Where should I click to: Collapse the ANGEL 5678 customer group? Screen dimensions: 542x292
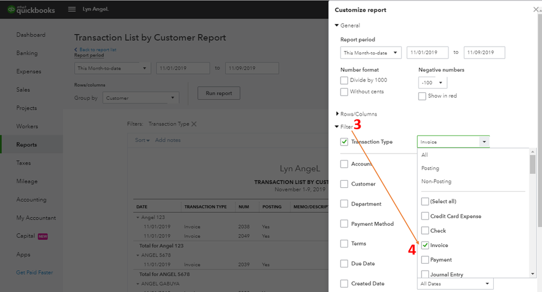point(137,256)
